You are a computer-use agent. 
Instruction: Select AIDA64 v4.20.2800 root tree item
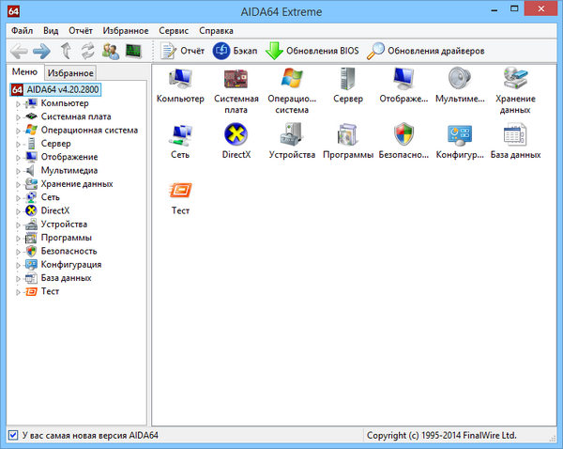(x=66, y=88)
